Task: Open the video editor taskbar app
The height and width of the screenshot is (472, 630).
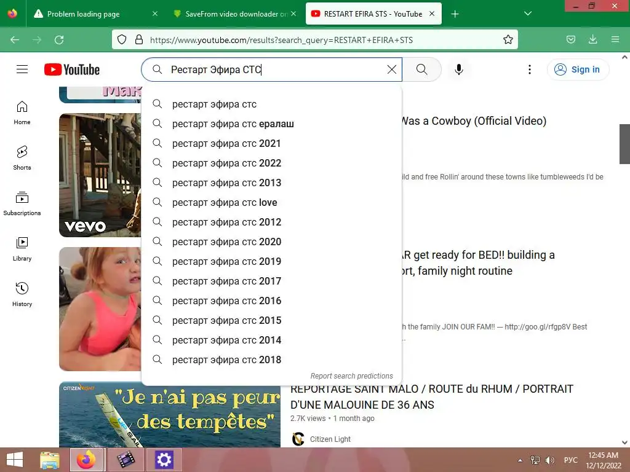Action: point(126,460)
